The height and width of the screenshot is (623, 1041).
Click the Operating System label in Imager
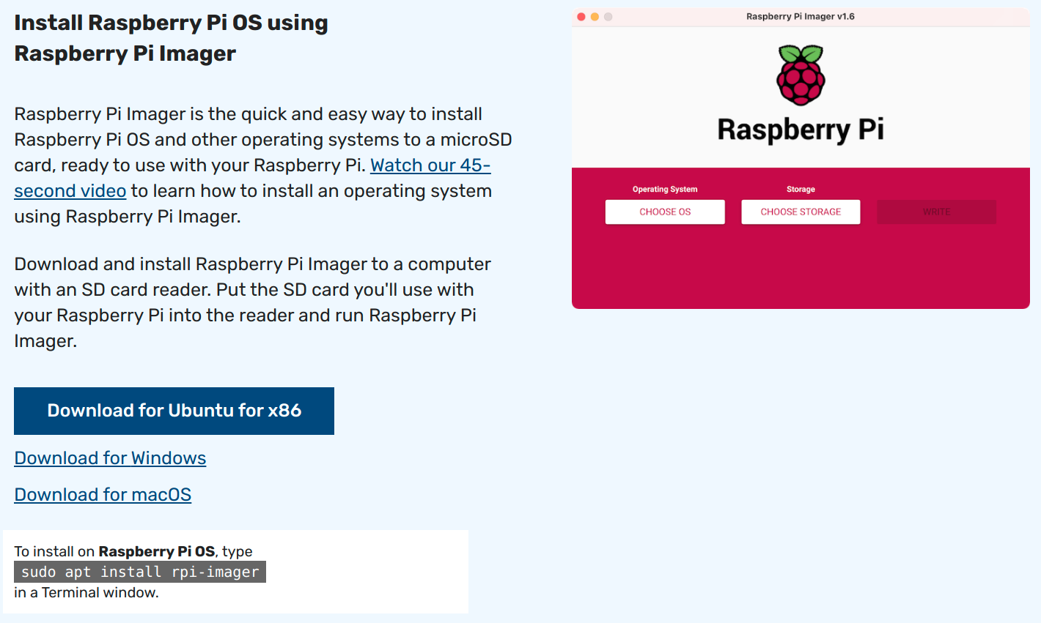pos(665,189)
